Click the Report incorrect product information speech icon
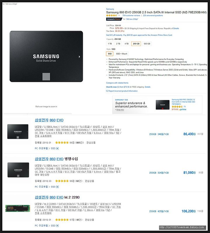Screen dimensions: 210x233 tap(107, 91)
